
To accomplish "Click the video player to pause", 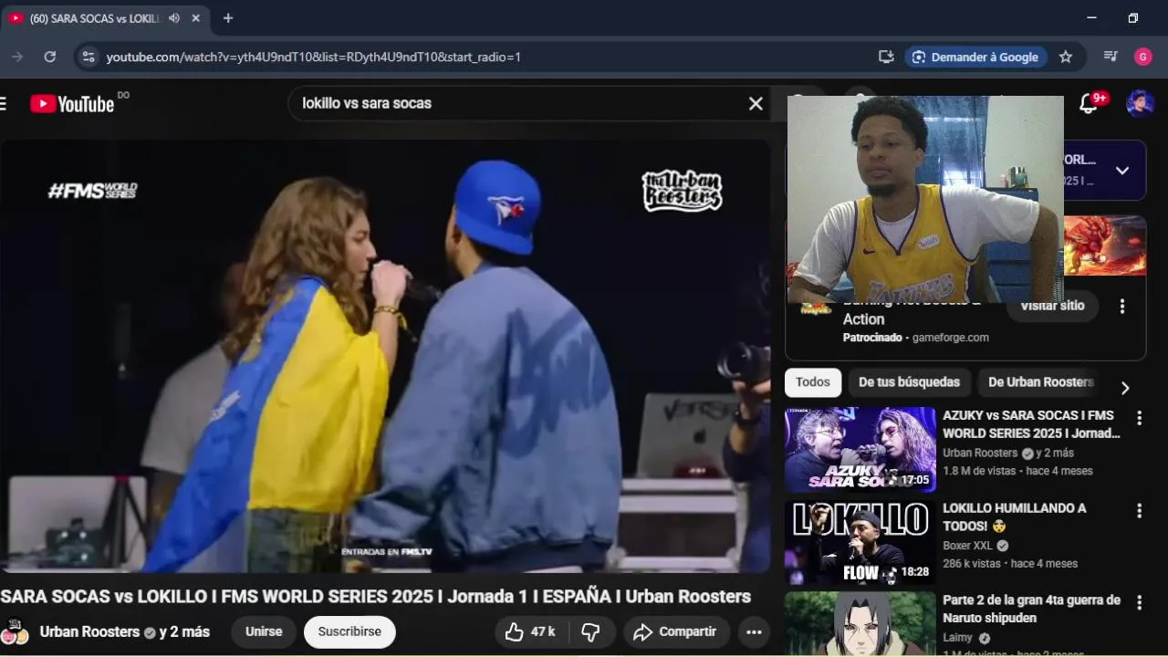I will pos(385,356).
